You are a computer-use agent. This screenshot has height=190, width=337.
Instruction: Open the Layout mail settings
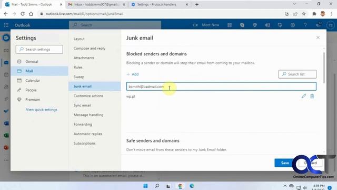click(95, 39)
